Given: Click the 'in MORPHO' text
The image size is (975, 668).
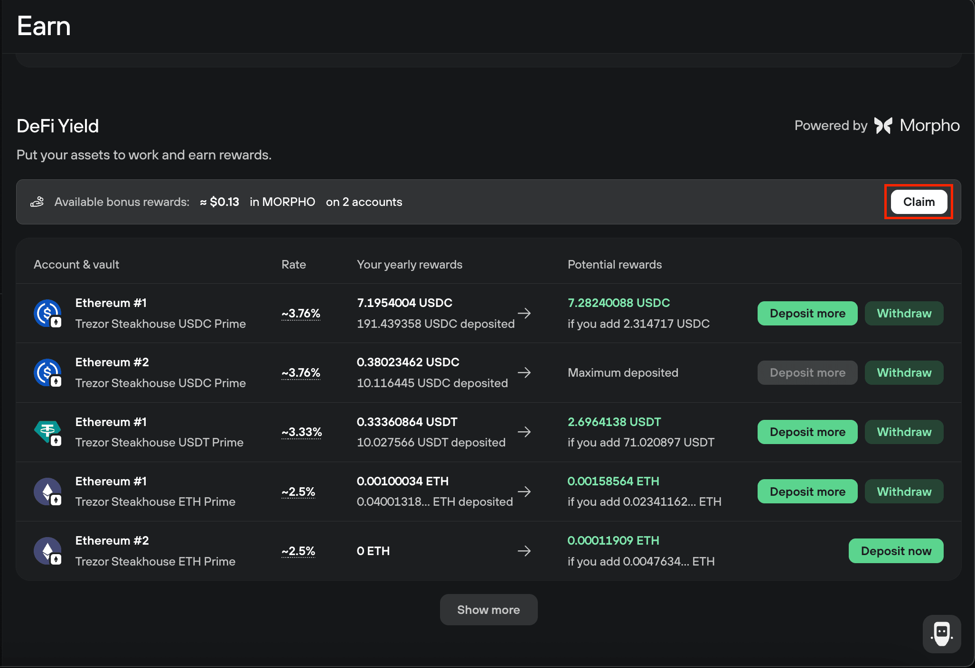Looking at the screenshot, I should [x=282, y=202].
